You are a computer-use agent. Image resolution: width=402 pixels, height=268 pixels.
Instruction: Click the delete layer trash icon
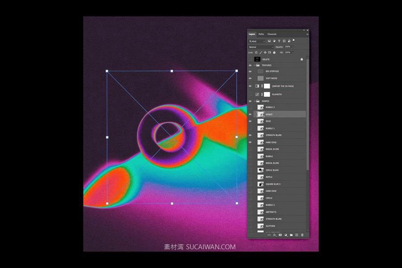[302, 235]
